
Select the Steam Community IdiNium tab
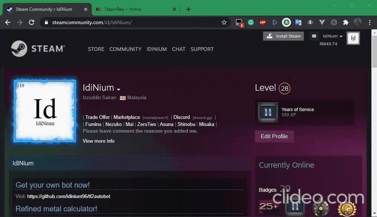point(47,9)
